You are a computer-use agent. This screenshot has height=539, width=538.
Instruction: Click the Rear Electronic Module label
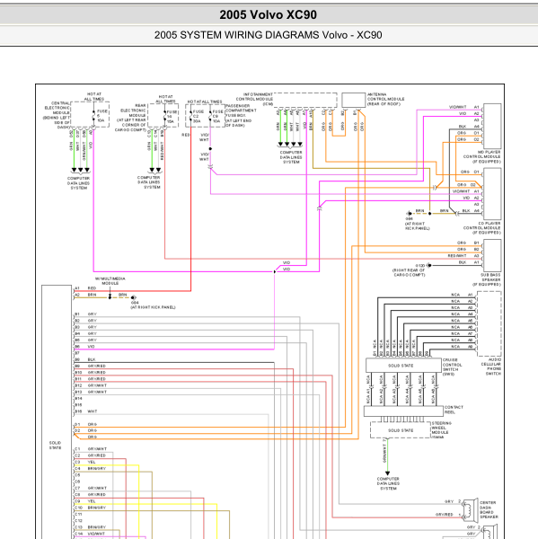(x=130, y=118)
